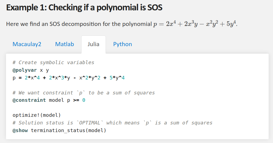Viewport: 273px width, 143px height.
Task: Switch to the Macaulay2 tab
Action: point(27,44)
